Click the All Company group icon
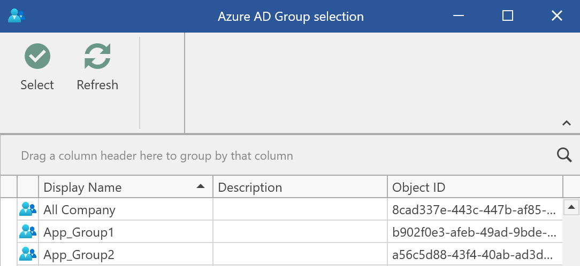Image resolution: width=580 pixels, height=266 pixels. (x=28, y=209)
